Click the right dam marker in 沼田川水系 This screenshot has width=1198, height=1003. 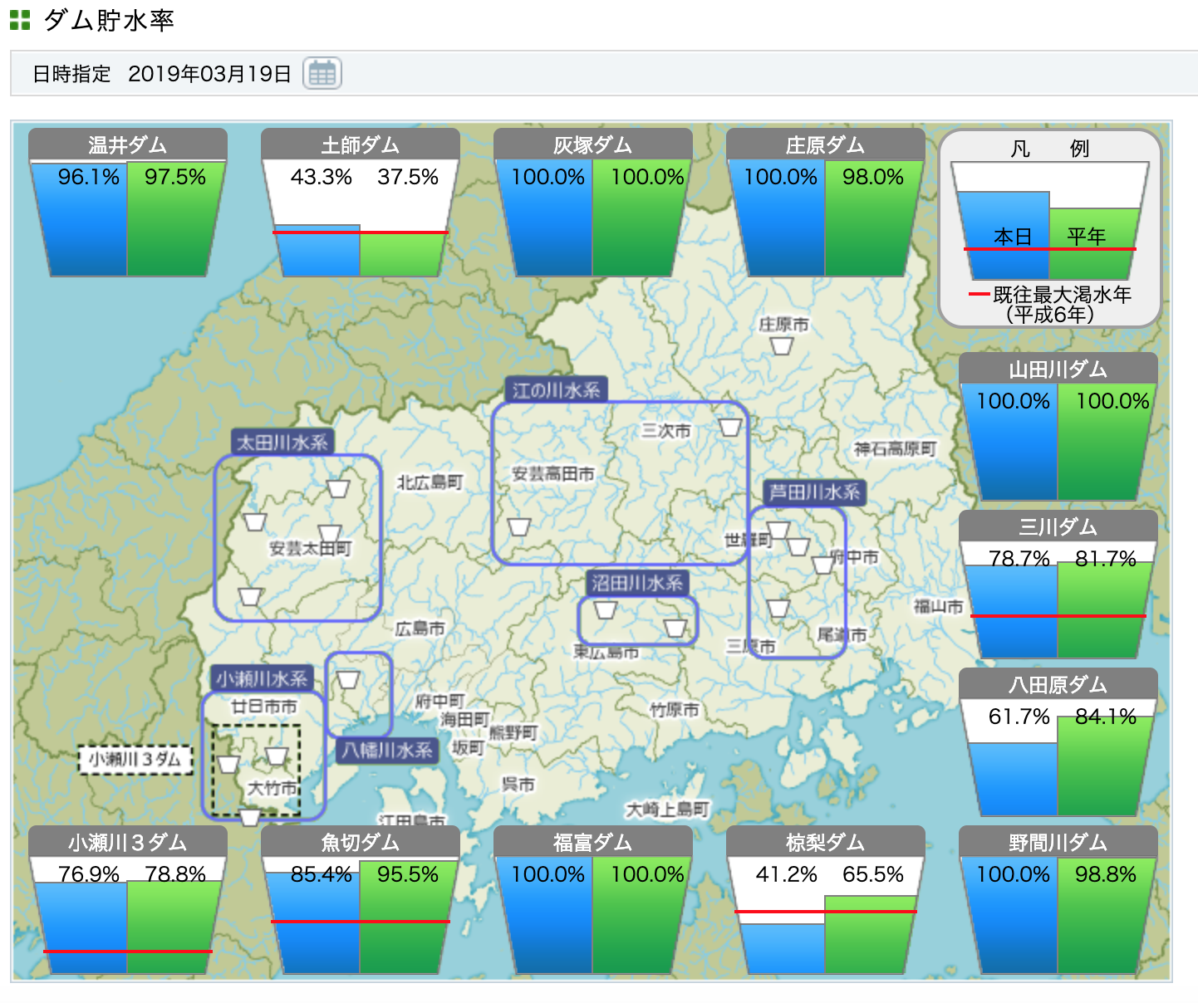(x=675, y=628)
